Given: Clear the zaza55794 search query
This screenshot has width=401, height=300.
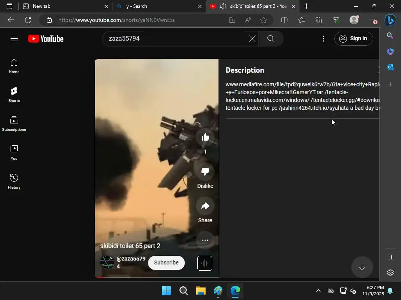Looking at the screenshot, I should [252, 39].
